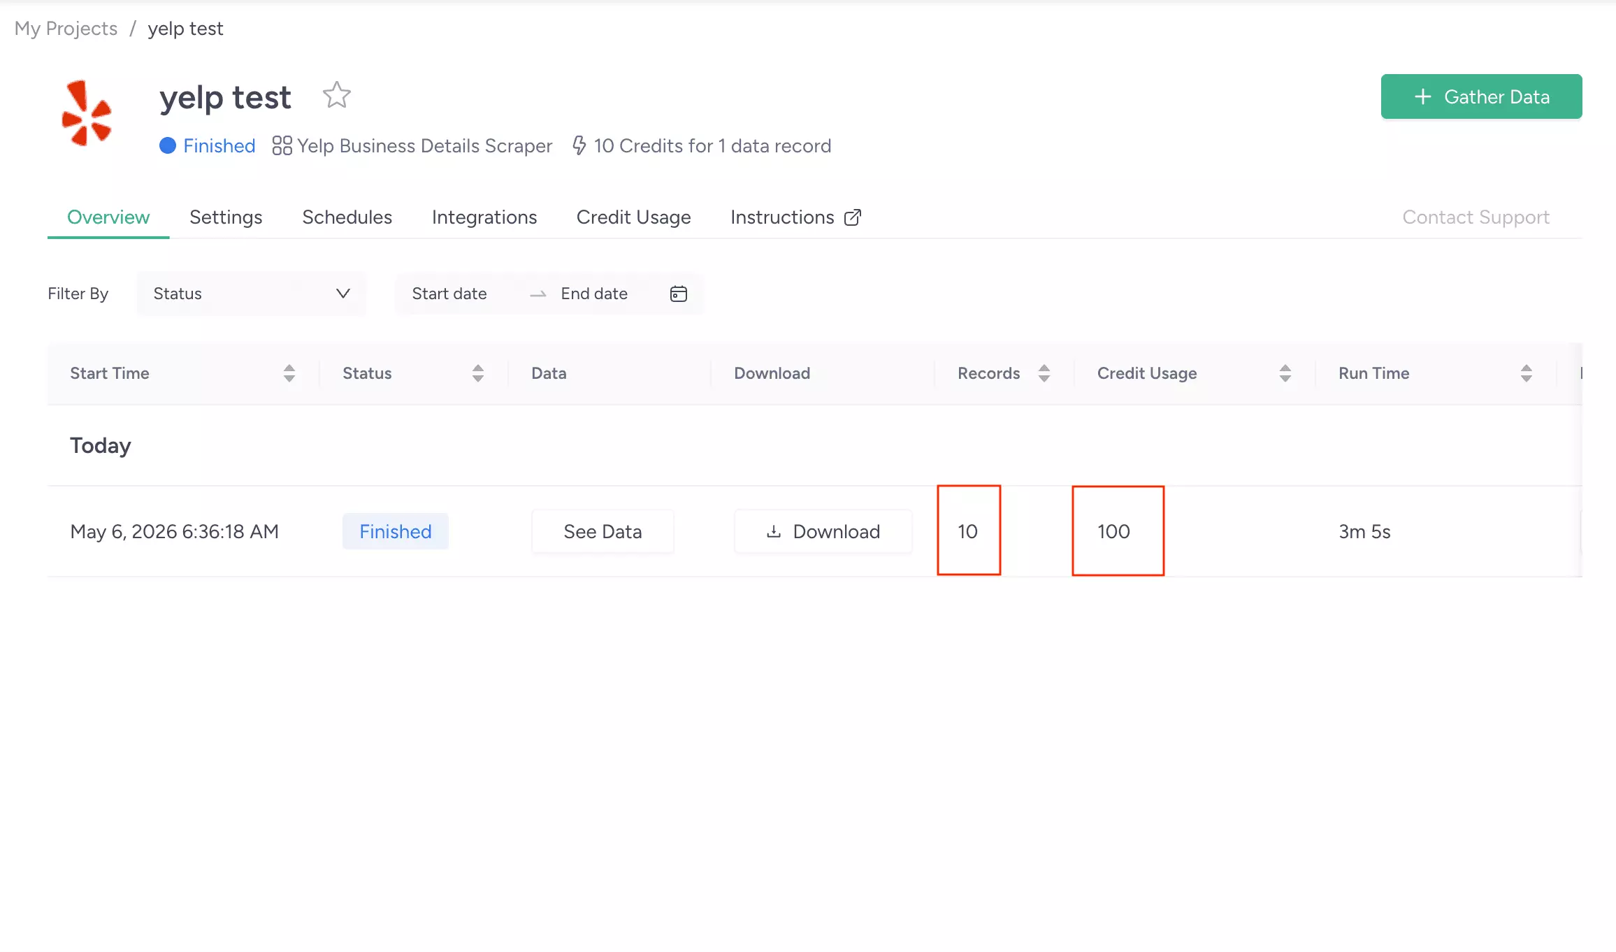Open the Status filter dropdown

point(252,294)
